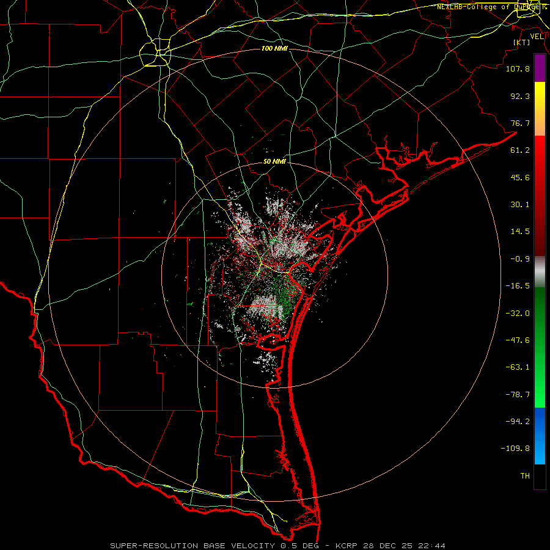Click the TH legend label
The height and width of the screenshot is (550, 550).
525,476
